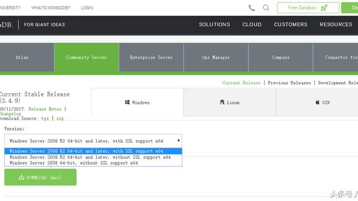
Task: Switch to Atlas tab
Action: (27, 58)
